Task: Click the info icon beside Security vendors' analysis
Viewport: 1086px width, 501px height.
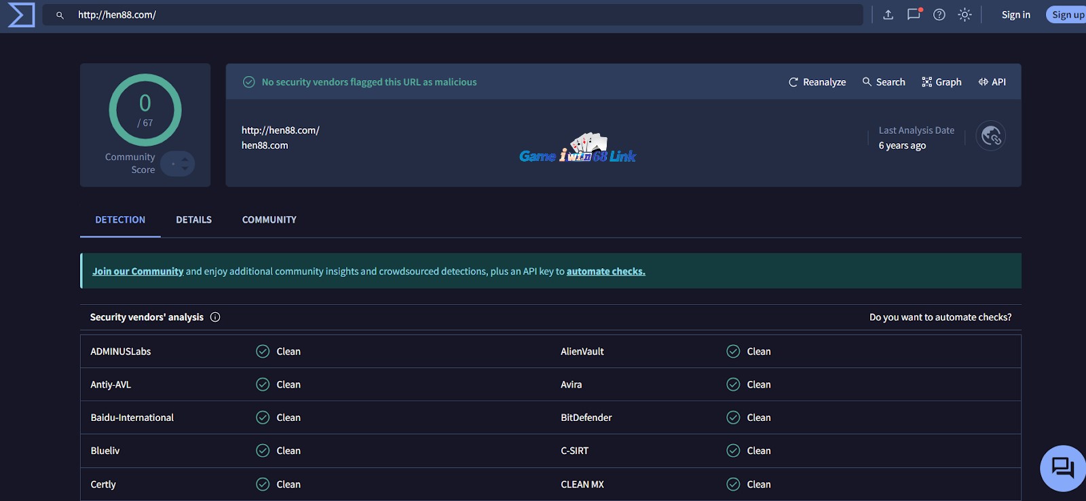Action: point(215,317)
